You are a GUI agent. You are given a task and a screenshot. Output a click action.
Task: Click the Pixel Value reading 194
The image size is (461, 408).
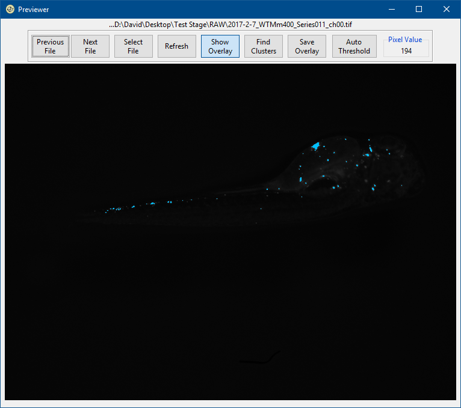point(406,51)
